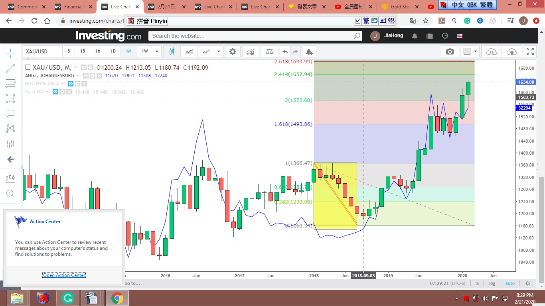
Task: Click the compare scales icon
Action: tap(270, 51)
